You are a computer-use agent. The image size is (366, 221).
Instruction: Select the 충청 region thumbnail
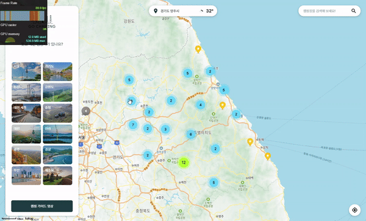(x=57, y=113)
